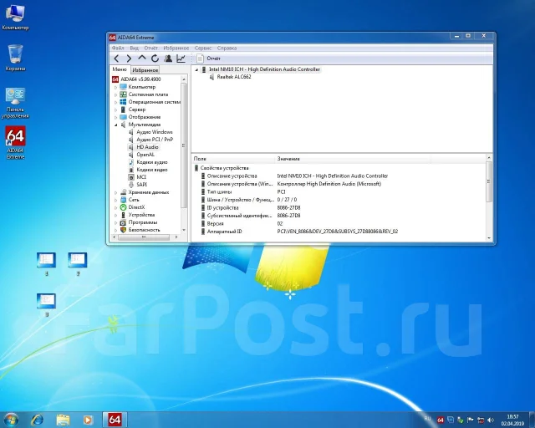The width and height of the screenshot is (535, 428).
Task: Open the Избранное menu
Action: 176,48
